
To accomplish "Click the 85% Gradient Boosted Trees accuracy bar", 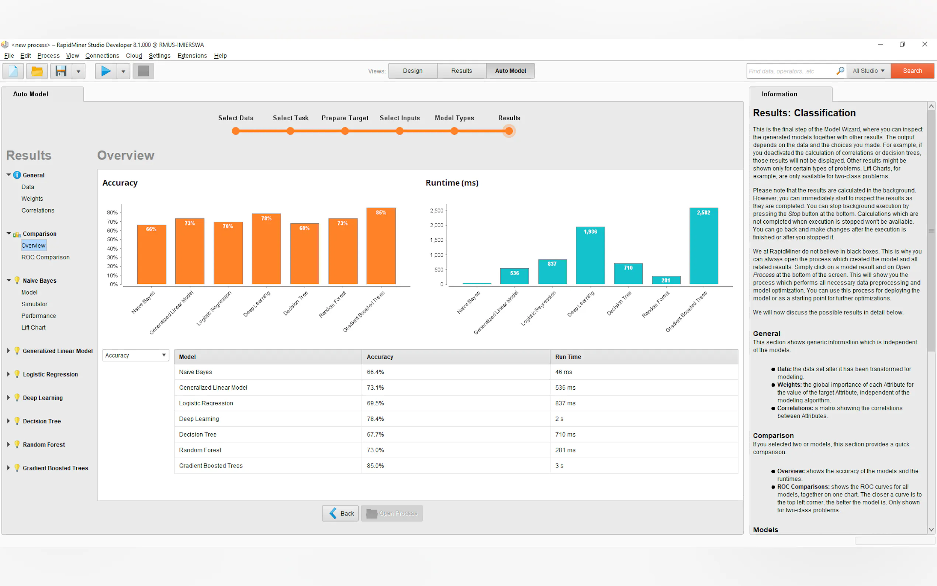I will (x=381, y=246).
